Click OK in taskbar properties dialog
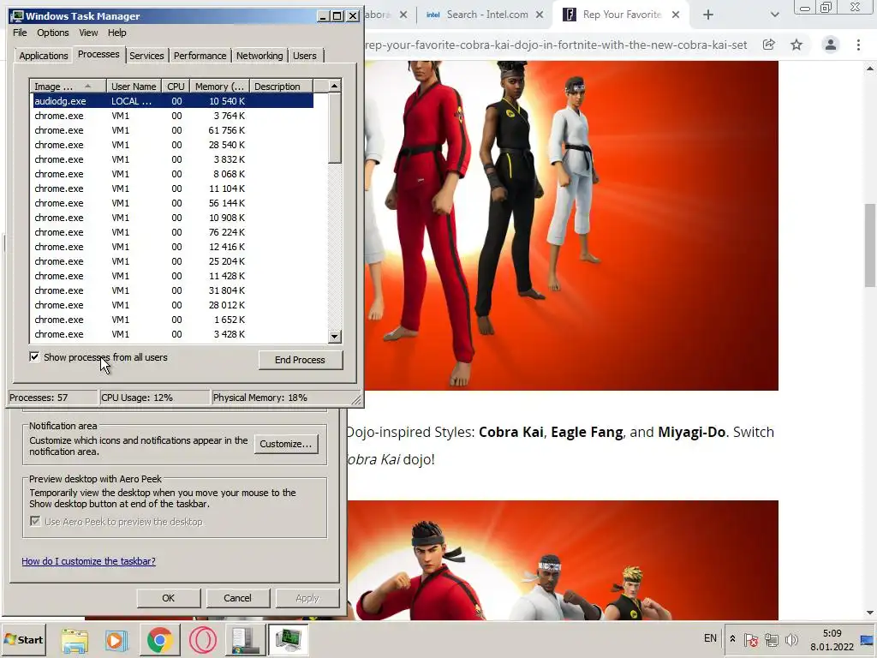 [x=169, y=598]
